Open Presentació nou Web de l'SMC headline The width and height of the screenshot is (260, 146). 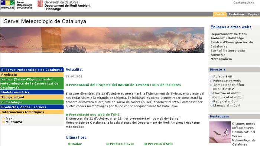pyautogui.click(x=94, y=115)
